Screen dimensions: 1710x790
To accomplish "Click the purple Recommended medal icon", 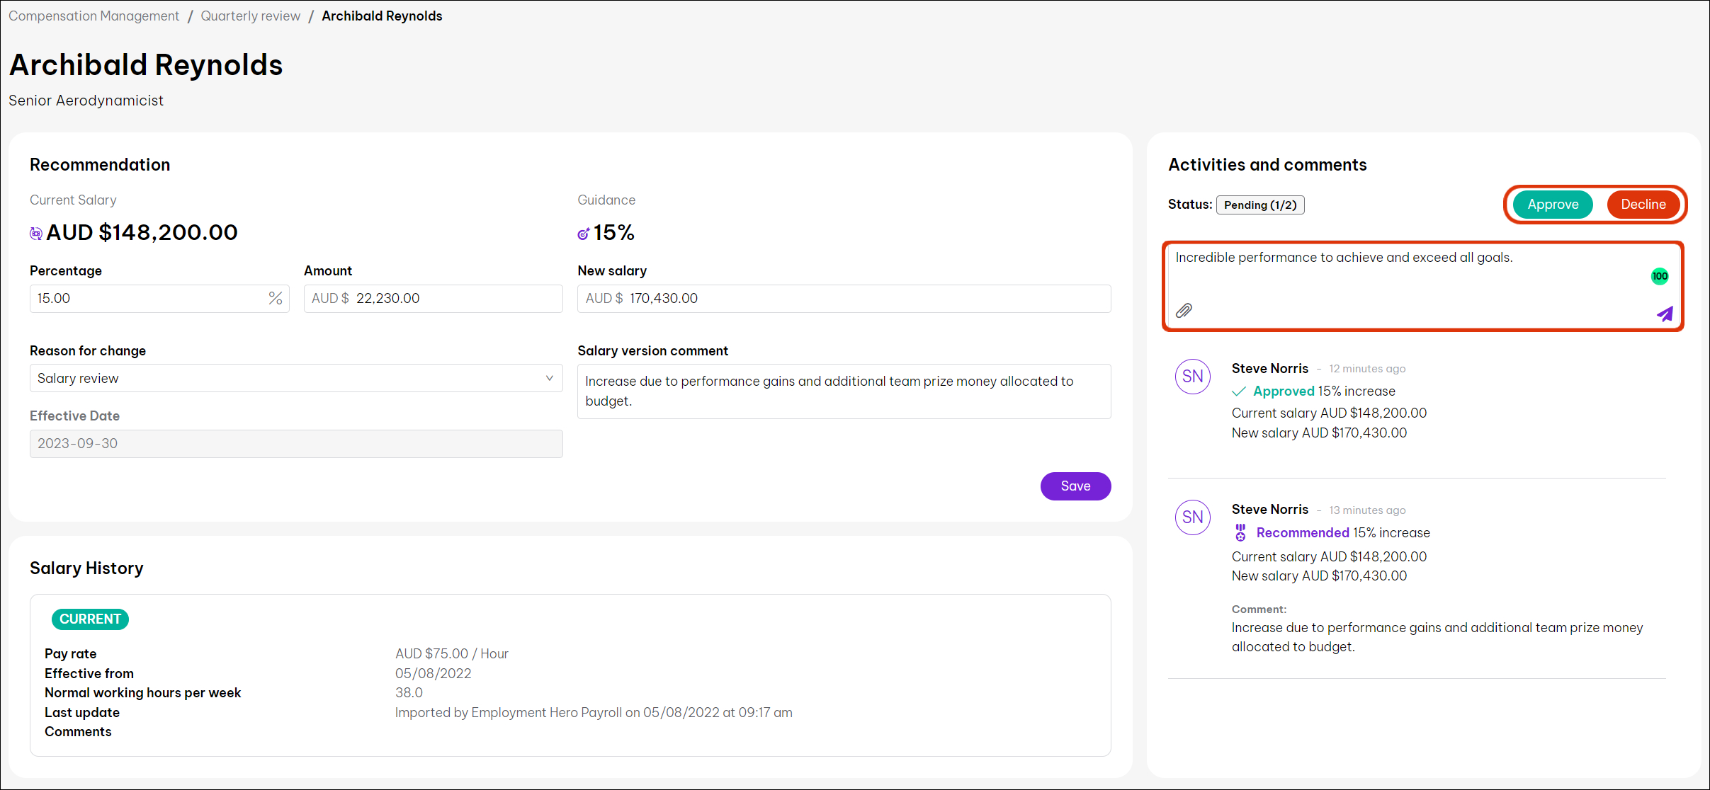I will [1240, 532].
